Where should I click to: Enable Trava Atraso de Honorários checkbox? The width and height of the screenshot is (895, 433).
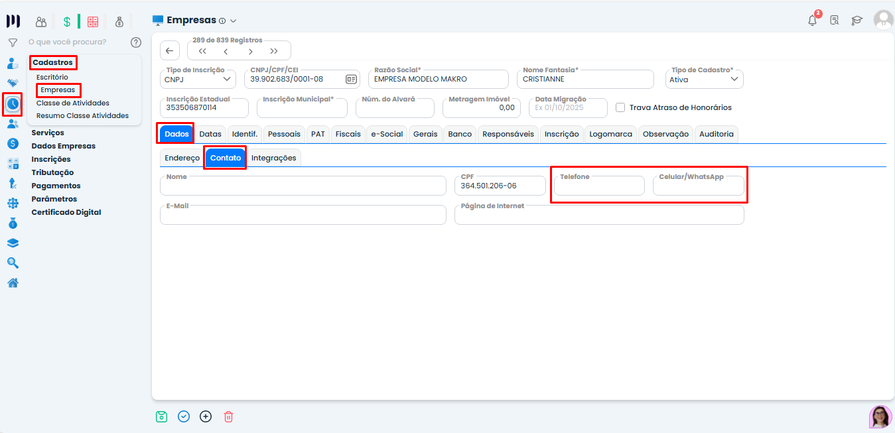pyautogui.click(x=620, y=107)
